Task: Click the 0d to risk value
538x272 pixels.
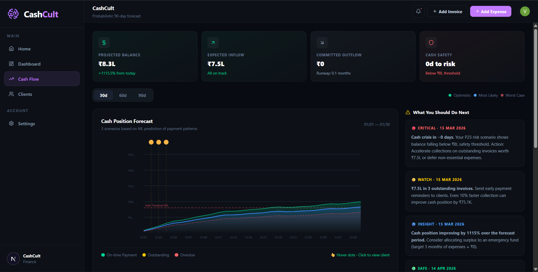Action: (x=440, y=64)
